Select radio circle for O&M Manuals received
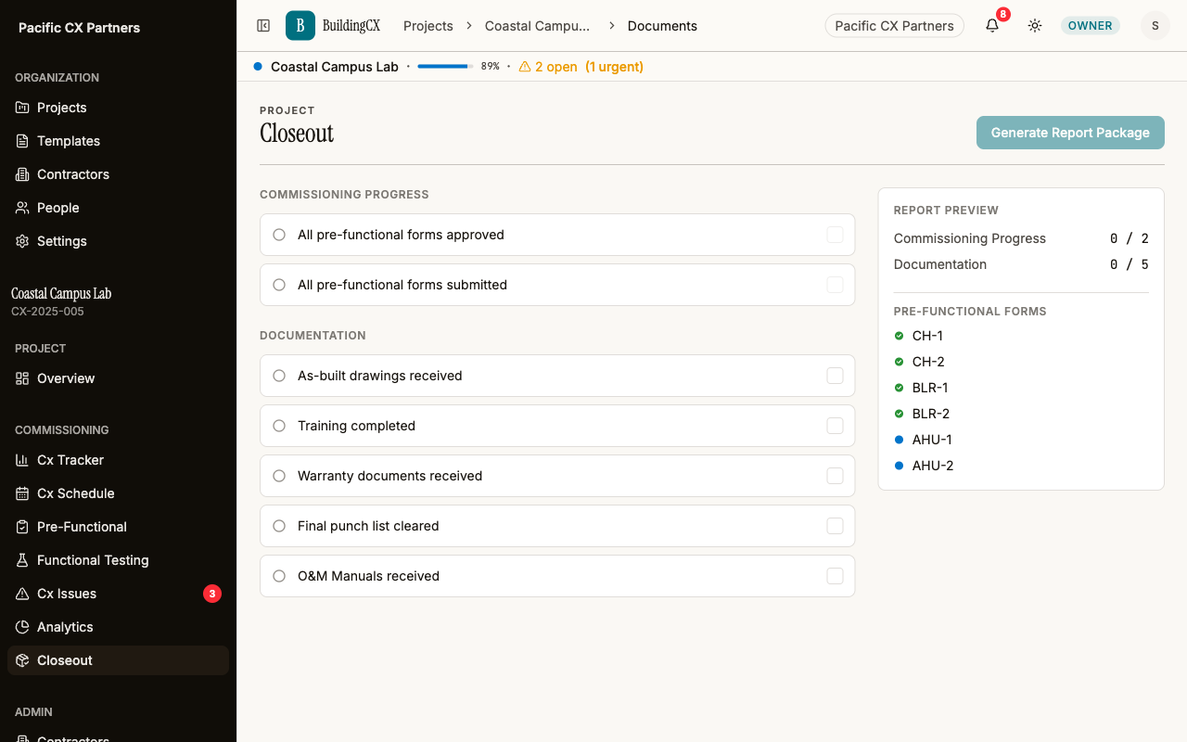Viewport: 1187px width, 742px height. click(x=279, y=576)
